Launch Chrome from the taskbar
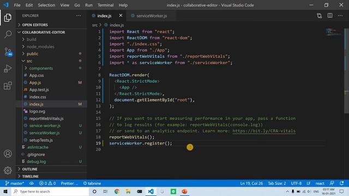 point(117,191)
